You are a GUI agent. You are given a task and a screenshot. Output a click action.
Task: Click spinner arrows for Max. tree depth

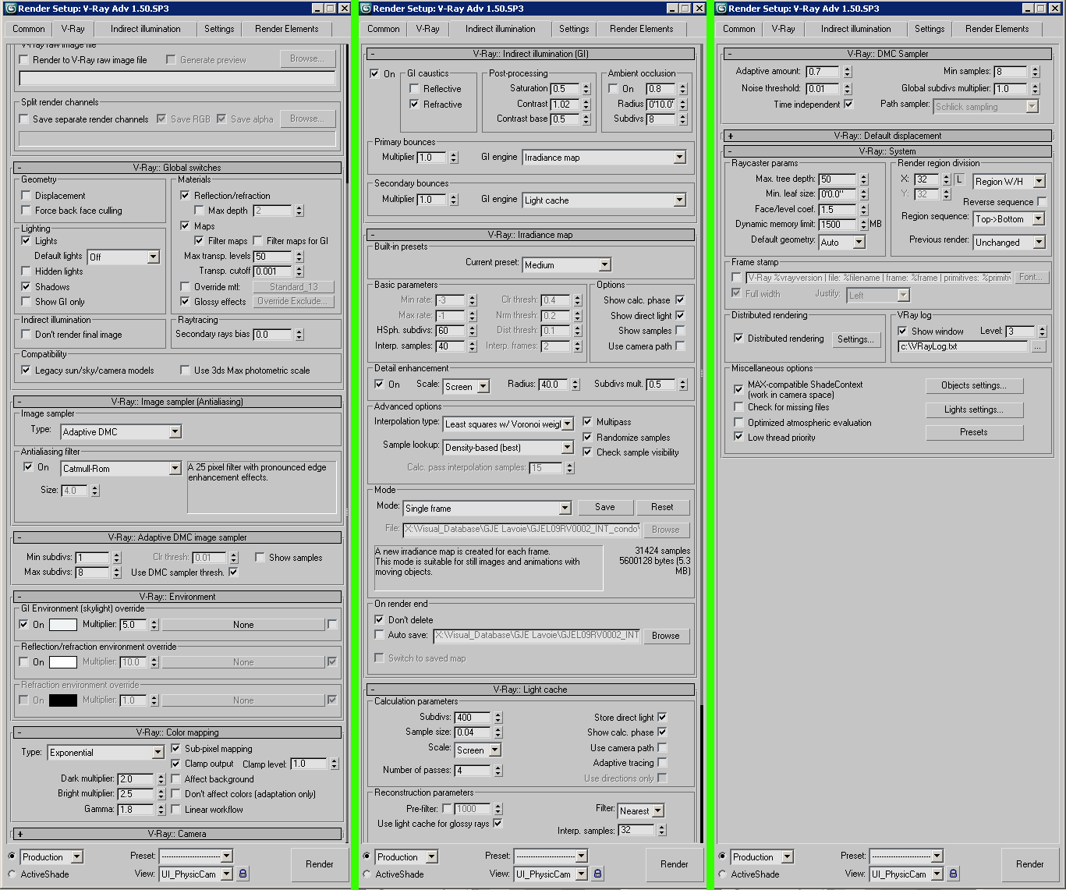863,179
